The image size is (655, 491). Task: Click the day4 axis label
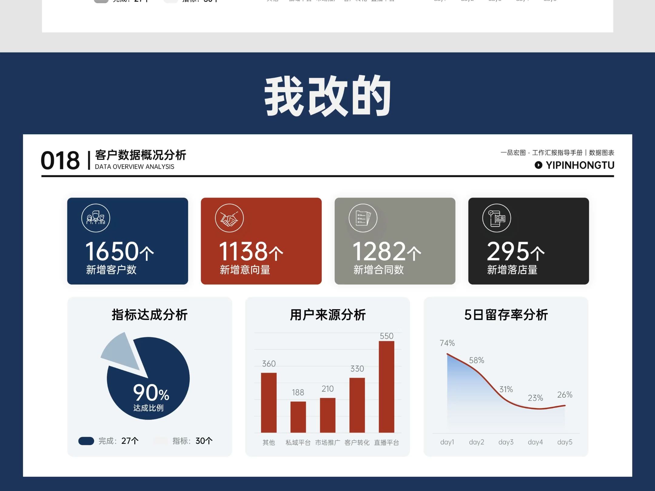(535, 442)
